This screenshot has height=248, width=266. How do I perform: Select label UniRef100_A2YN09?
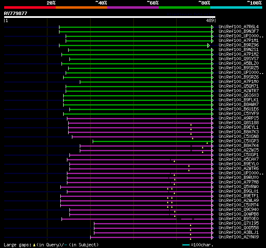tap(239, 237)
